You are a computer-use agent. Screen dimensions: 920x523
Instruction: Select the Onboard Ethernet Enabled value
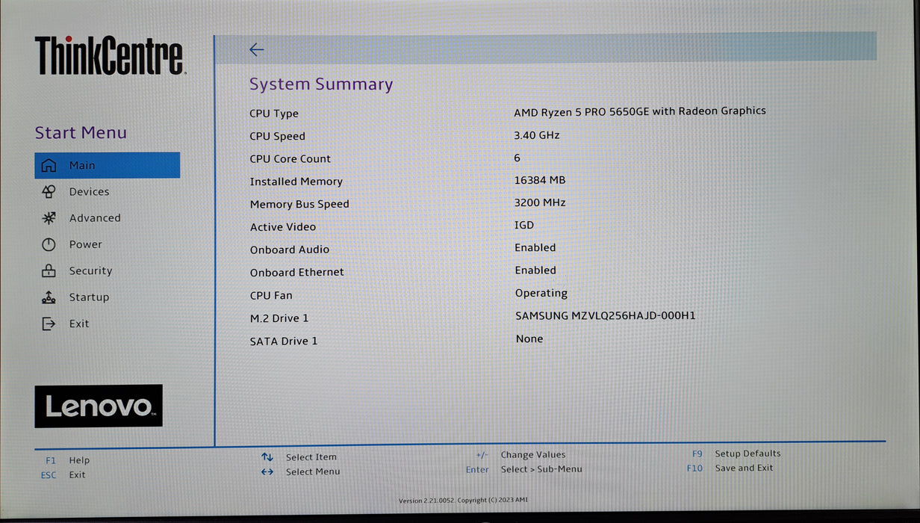coord(535,270)
